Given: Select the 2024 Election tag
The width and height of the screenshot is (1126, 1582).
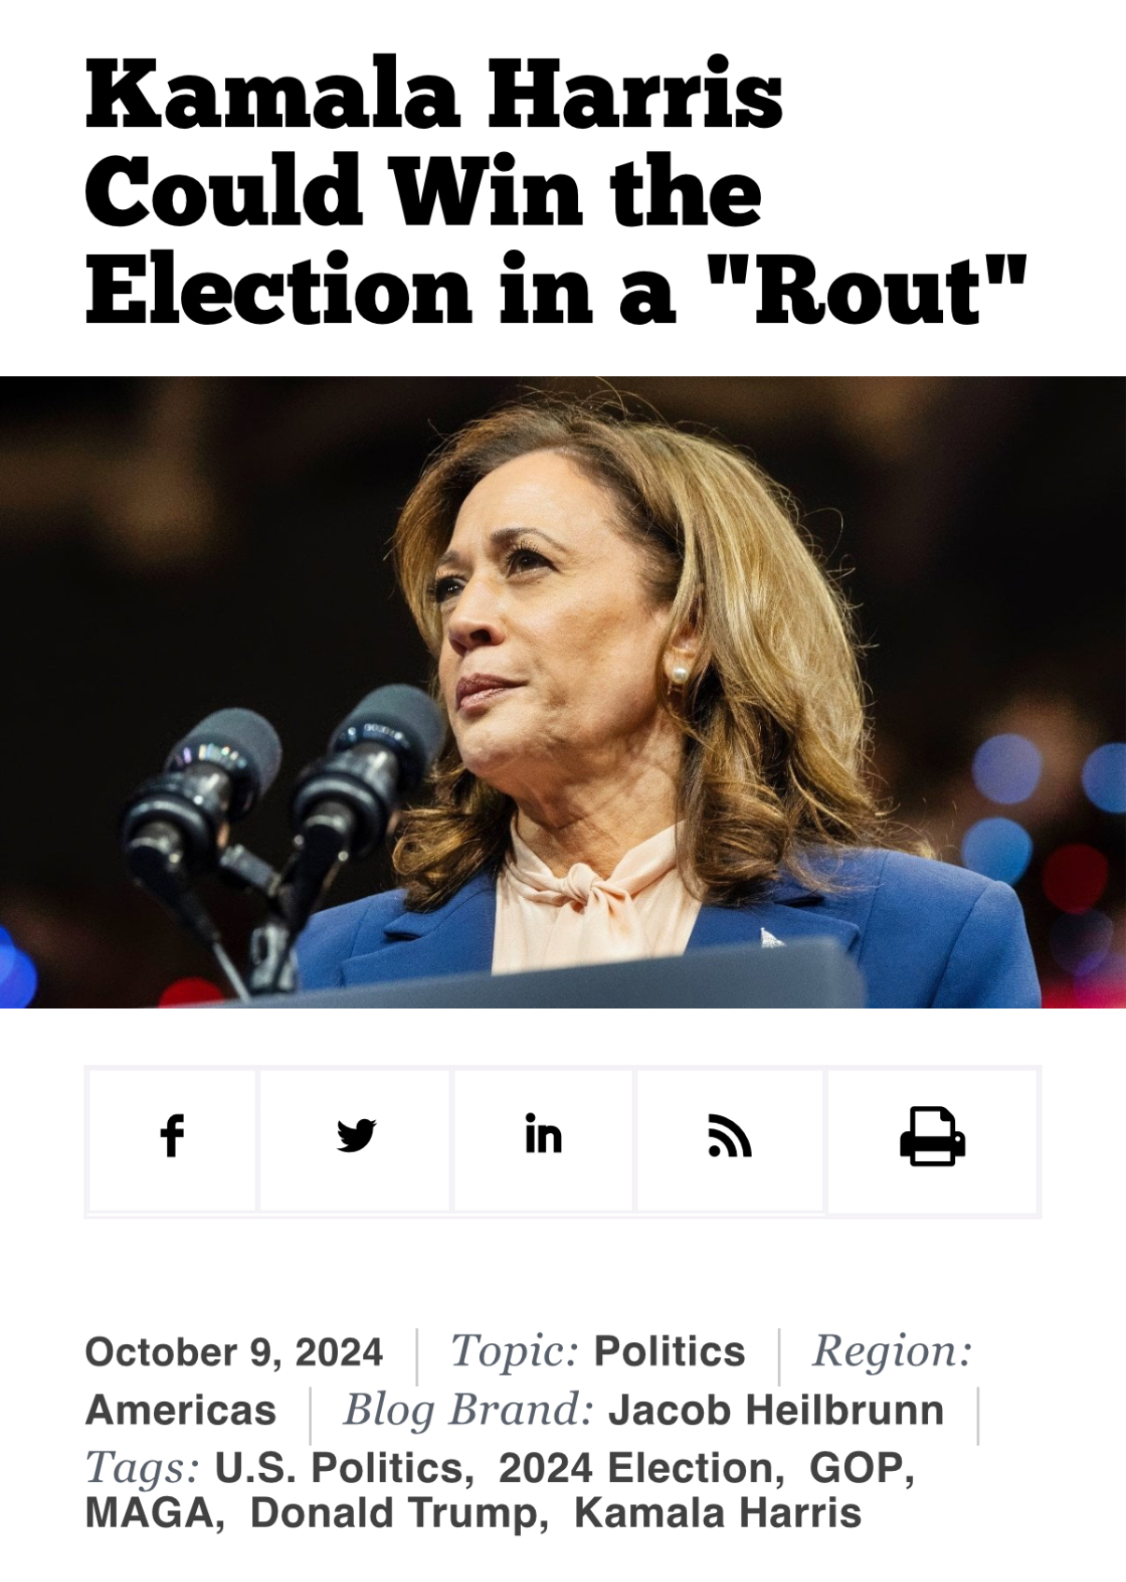Looking at the screenshot, I should coord(636,1468).
